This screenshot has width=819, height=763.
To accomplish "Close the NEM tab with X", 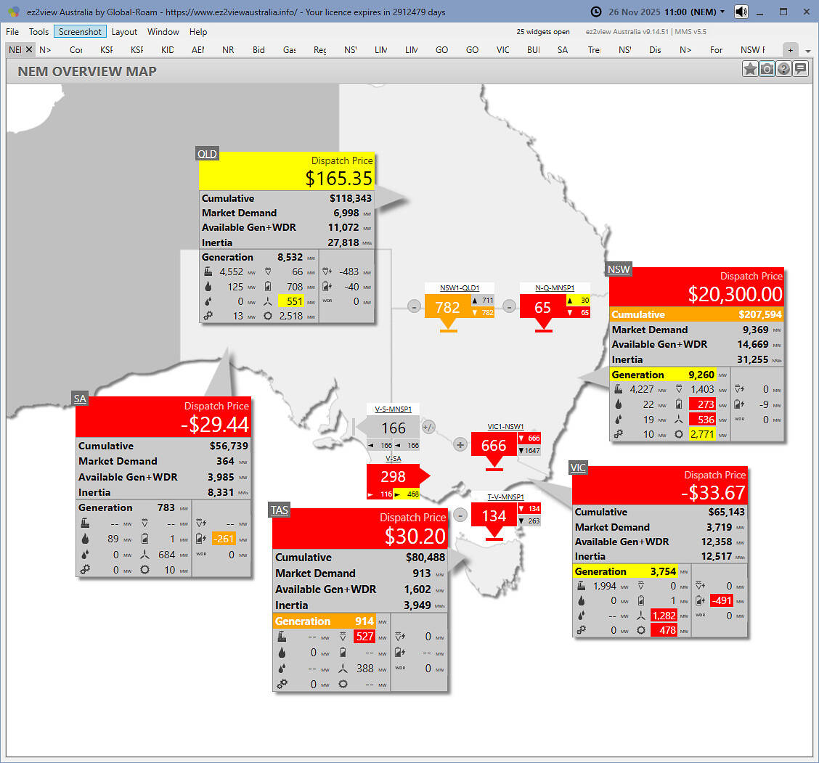I will (29, 49).
